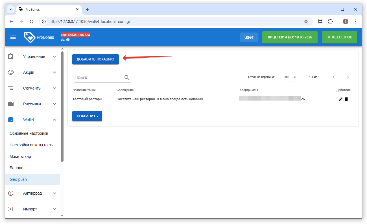This screenshot has height=224, width=367.
Task: Click the search magnifier icon
Action: 127,77
